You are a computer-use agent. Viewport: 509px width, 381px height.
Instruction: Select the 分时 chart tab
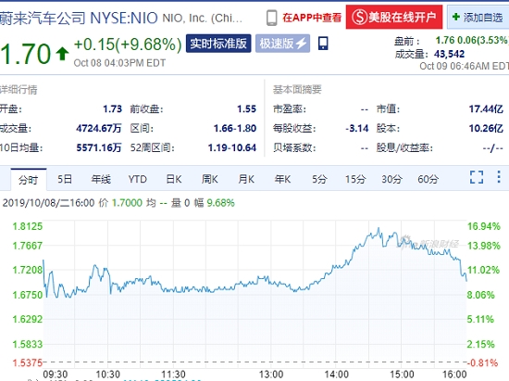pos(29,180)
